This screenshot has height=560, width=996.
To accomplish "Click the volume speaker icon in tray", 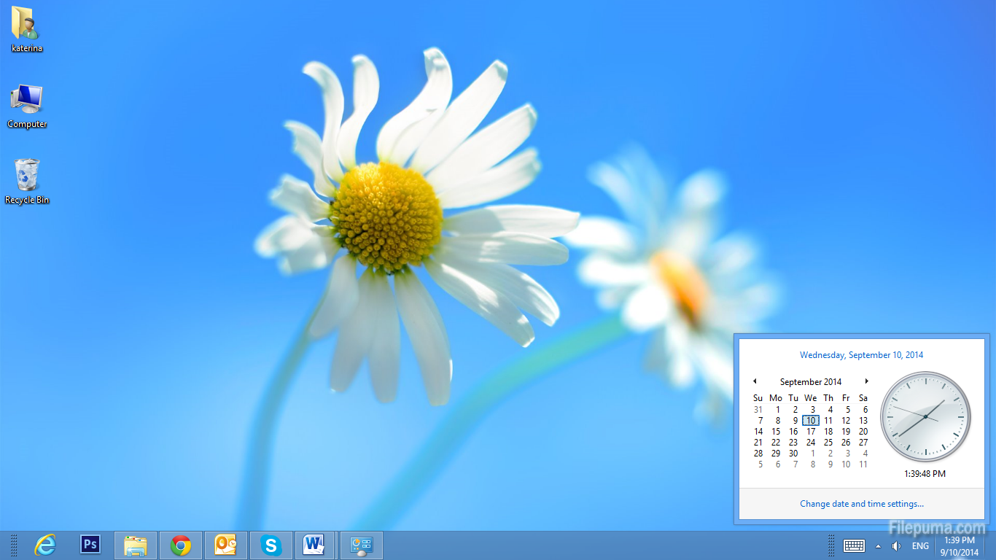I will [x=896, y=546].
